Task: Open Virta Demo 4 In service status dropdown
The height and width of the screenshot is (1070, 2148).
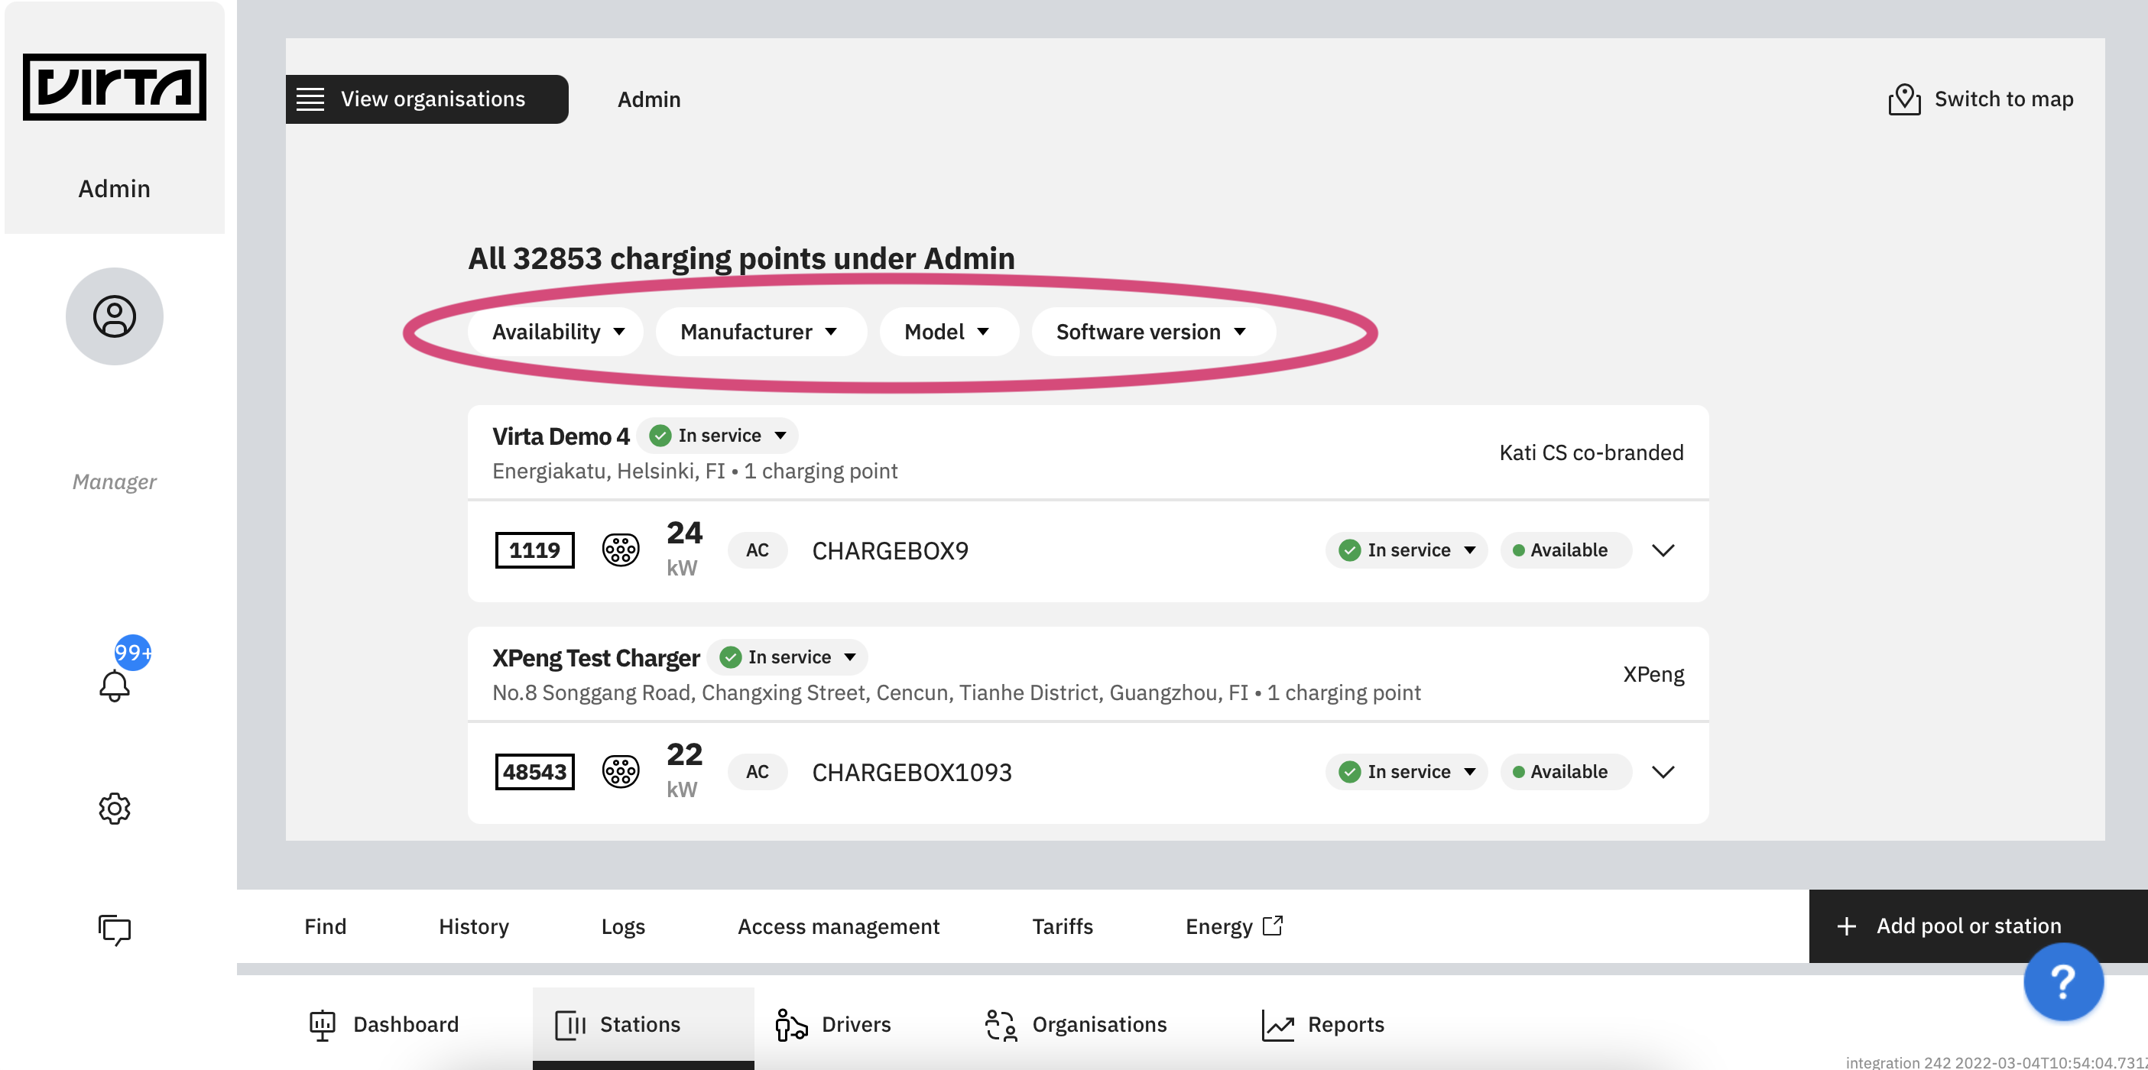Action: click(x=718, y=436)
